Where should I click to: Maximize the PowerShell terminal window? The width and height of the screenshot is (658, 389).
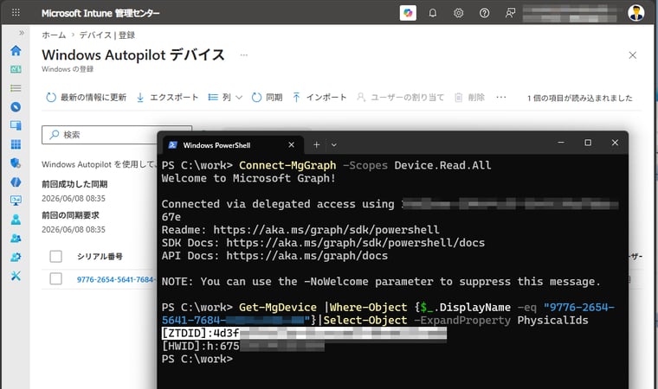(588, 143)
